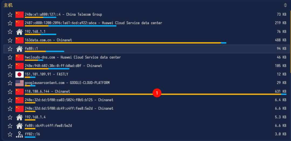
Task: Click the home icon beside 192.168.1.4
Action: tap(19, 117)
